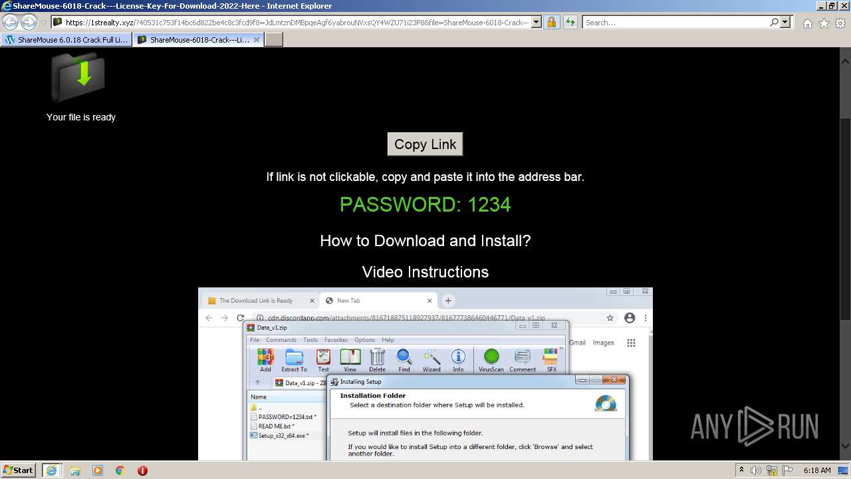The height and width of the screenshot is (479, 851).
Task: Click Internet Explorer taskbar icon
Action: tap(51, 470)
